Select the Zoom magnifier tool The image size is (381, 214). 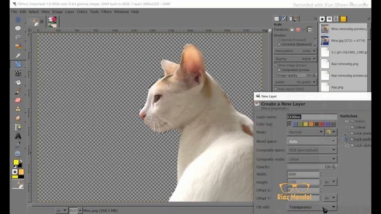click(18, 153)
